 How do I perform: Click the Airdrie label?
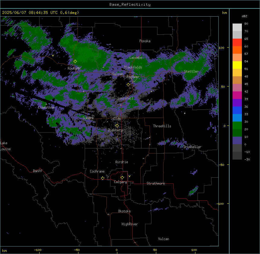coord(122,162)
